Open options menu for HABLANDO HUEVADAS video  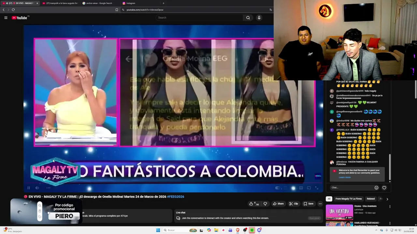coord(390,224)
